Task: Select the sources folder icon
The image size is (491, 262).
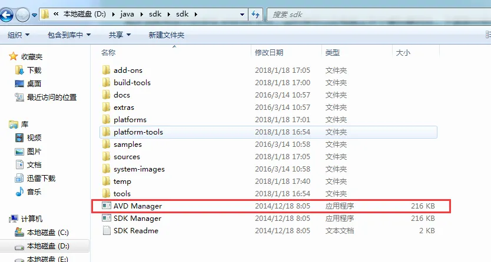Action: click(x=106, y=156)
